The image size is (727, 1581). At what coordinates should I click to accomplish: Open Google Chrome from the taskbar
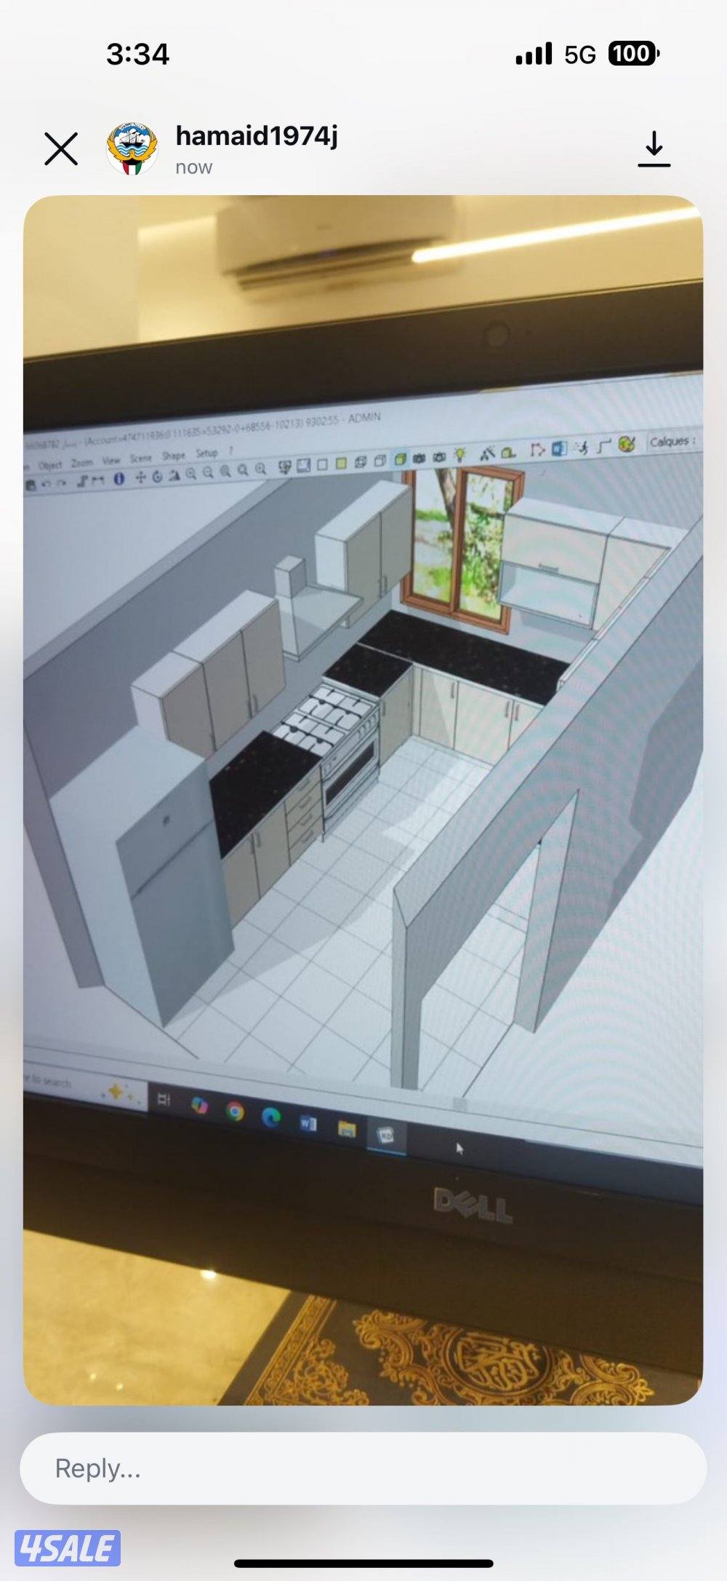(x=235, y=1111)
